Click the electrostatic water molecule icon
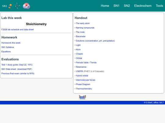165x123 pixels. 26,6
